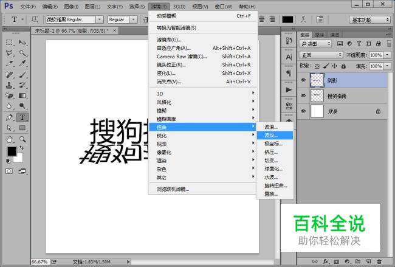Click the text color swatch
Viewport: 395px width, 267px height.
pyautogui.click(x=287, y=19)
